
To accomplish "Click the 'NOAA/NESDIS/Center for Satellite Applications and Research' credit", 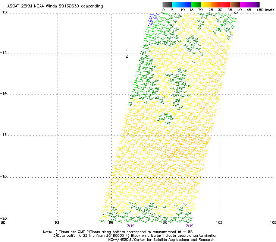I will [x=161, y=240].
